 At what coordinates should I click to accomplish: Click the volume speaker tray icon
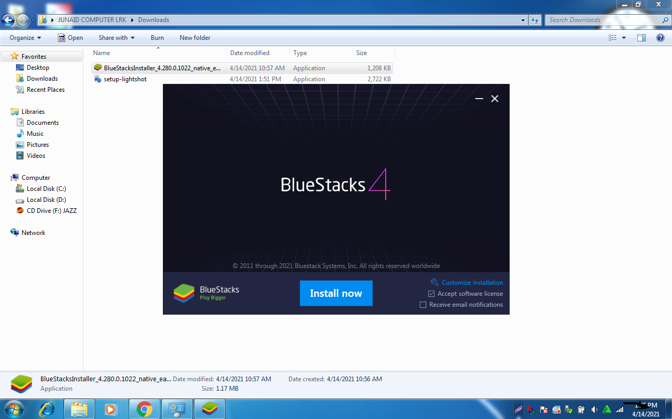pyautogui.click(x=594, y=410)
